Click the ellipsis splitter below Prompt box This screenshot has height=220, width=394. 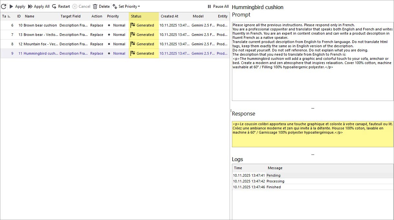[x=312, y=108]
